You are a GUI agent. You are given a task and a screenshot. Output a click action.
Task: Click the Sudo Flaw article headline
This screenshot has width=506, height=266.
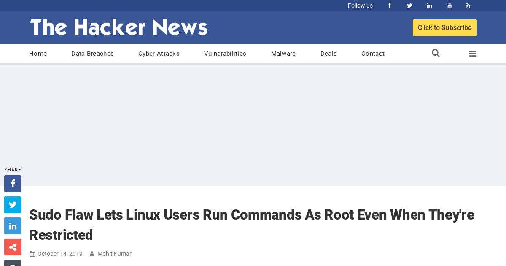[x=252, y=225]
